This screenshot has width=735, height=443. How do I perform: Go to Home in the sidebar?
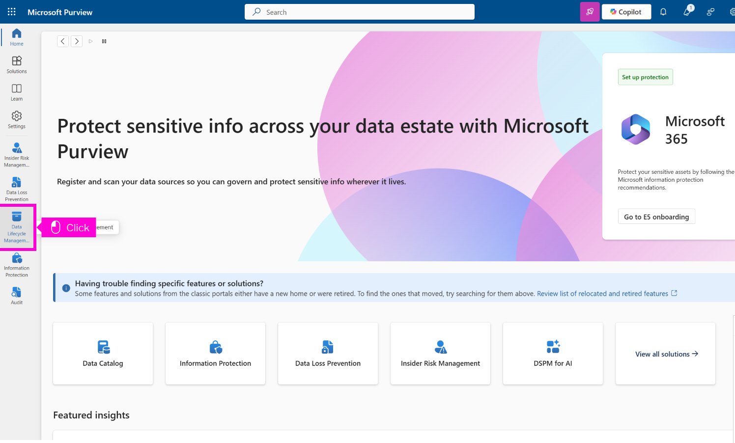17,37
